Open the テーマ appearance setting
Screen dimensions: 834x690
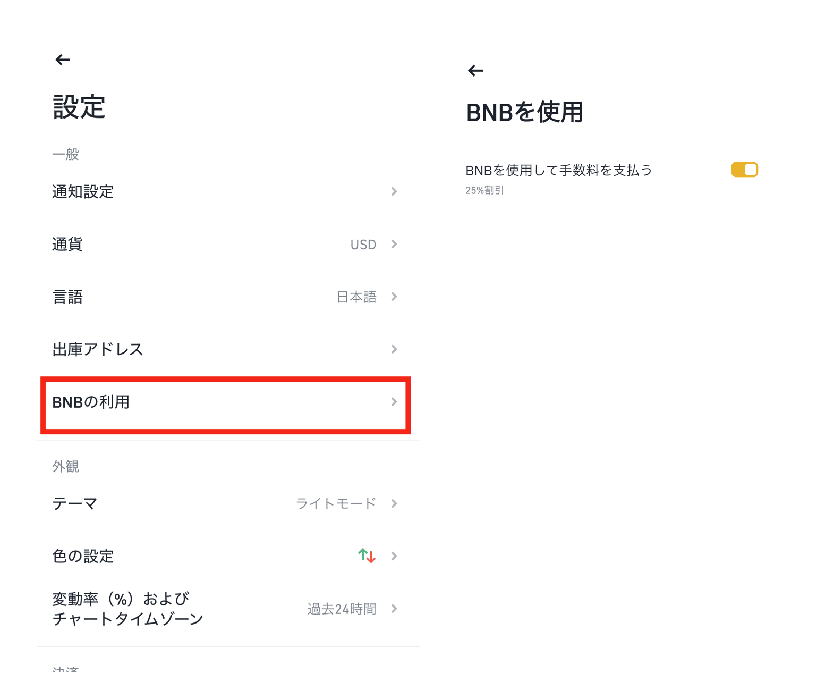[225, 503]
